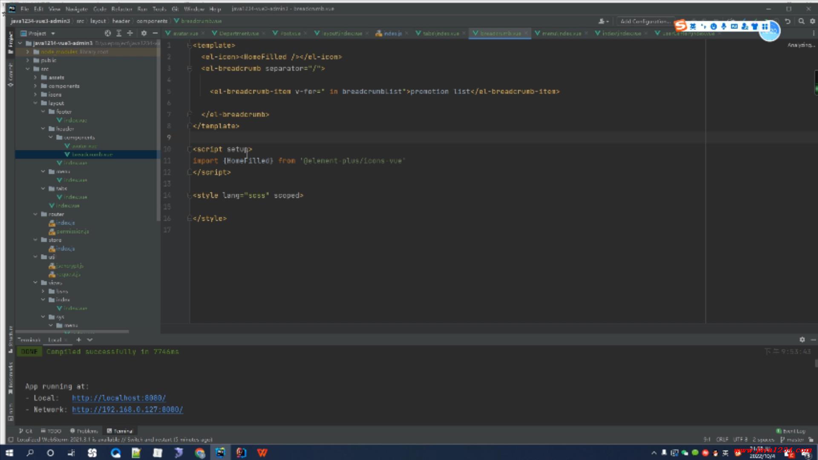This screenshot has width=818, height=460.
Task: Open Project panel settings gear
Action: pos(144,33)
